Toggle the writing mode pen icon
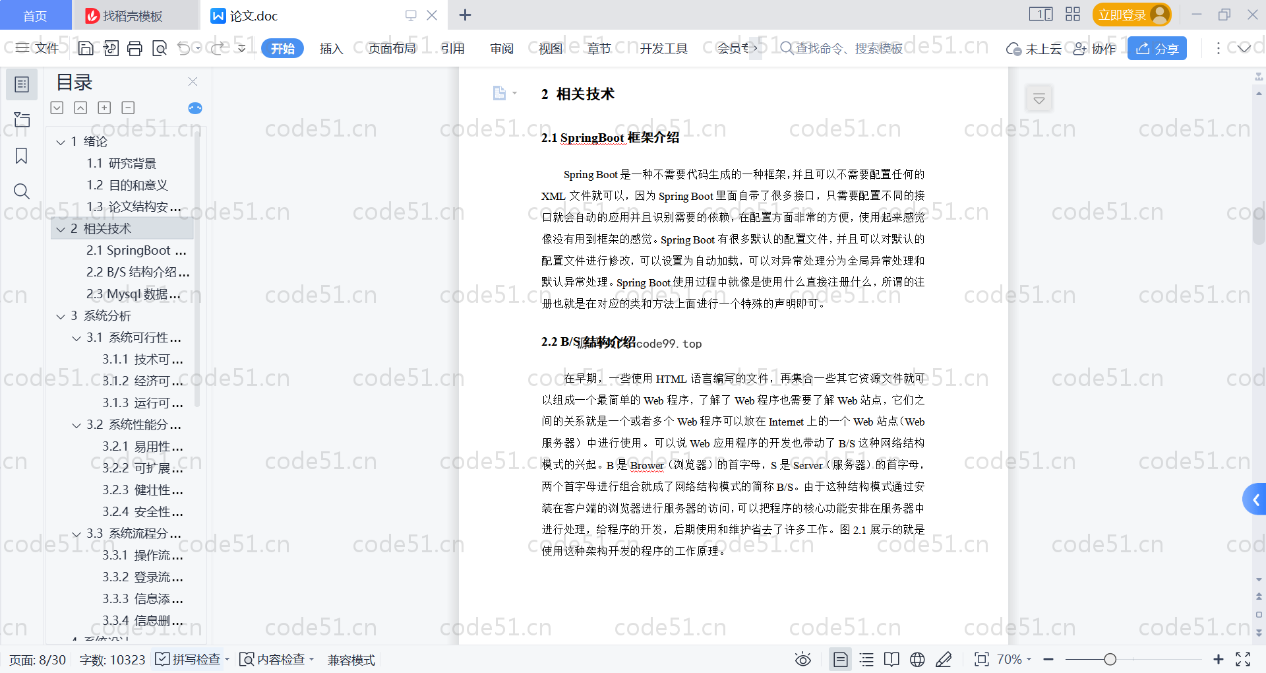This screenshot has width=1266, height=673. pos(944,659)
